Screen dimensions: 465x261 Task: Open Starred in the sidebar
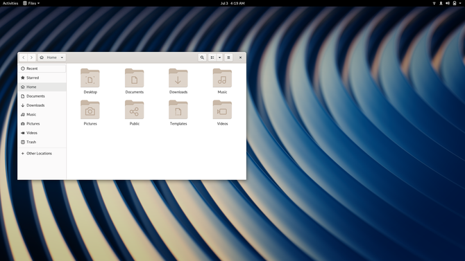tap(42, 78)
